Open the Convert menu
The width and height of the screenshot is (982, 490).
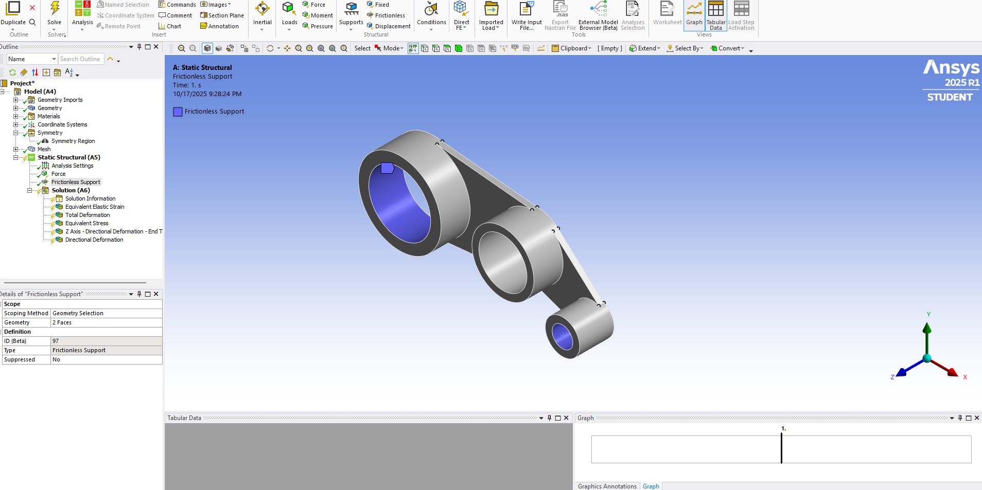pyautogui.click(x=727, y=48)
